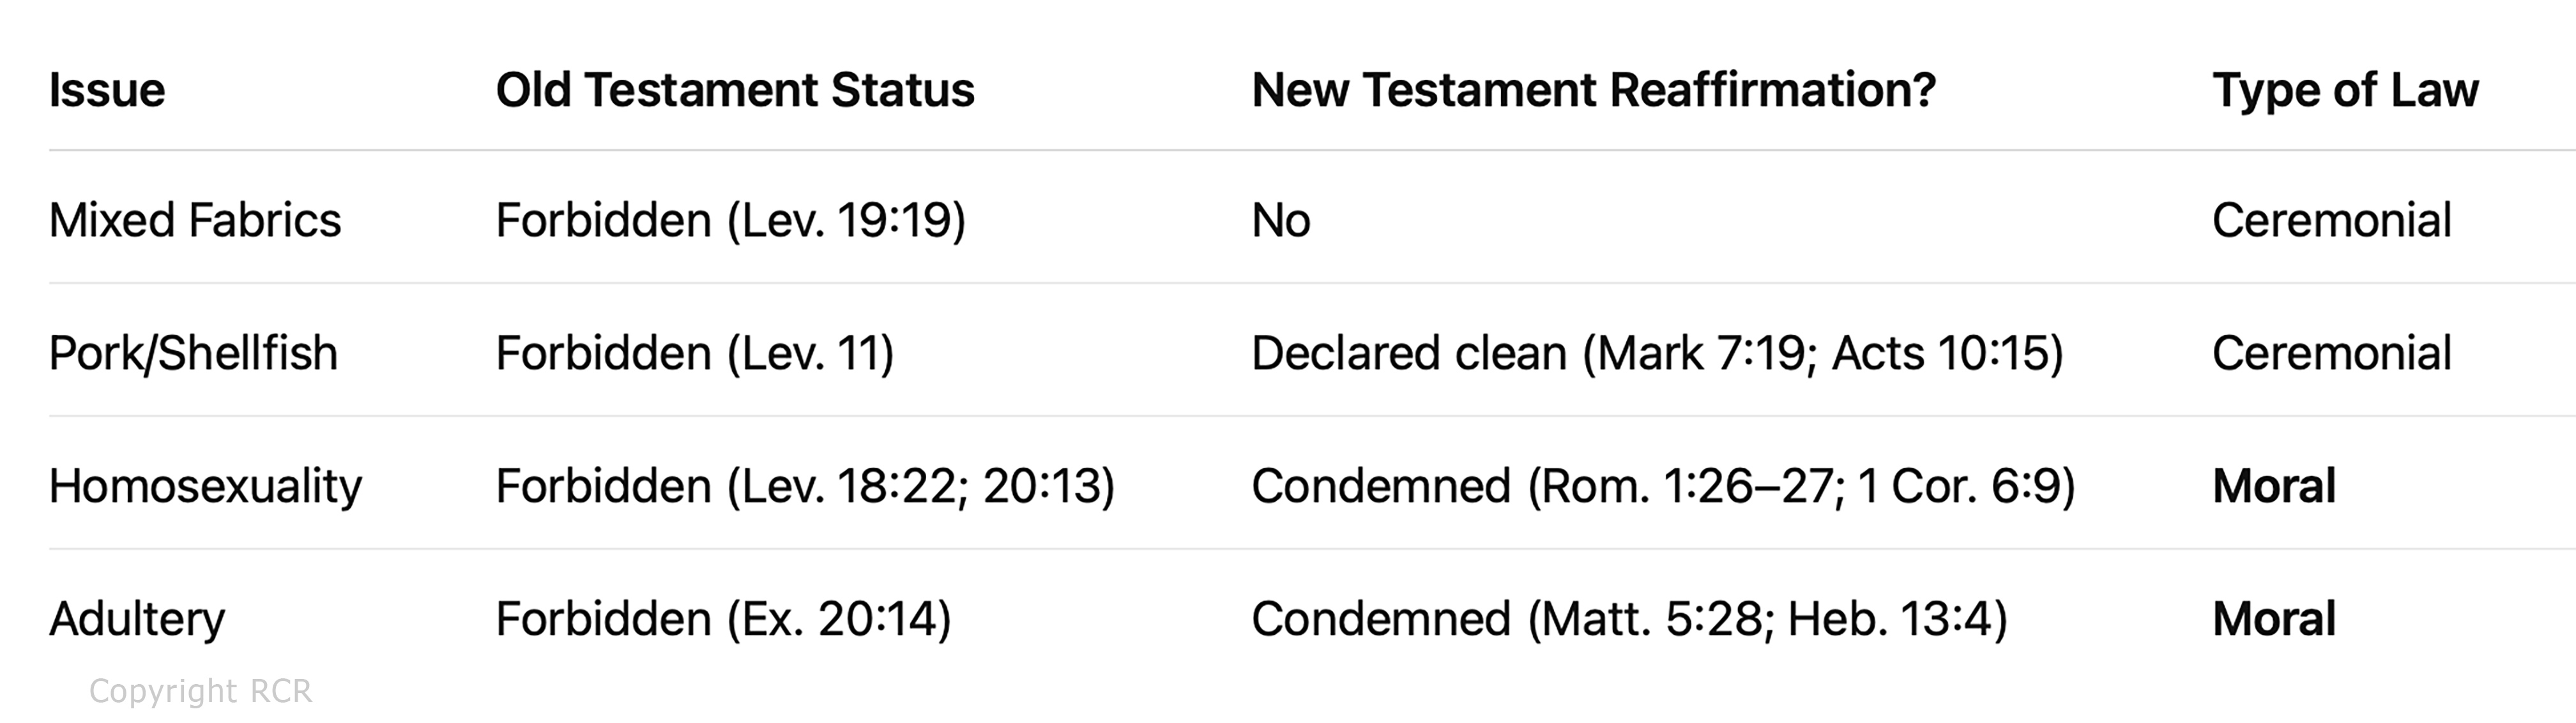Click Ceremonial in the Mixed Fabrics row

click(2331, 220)
